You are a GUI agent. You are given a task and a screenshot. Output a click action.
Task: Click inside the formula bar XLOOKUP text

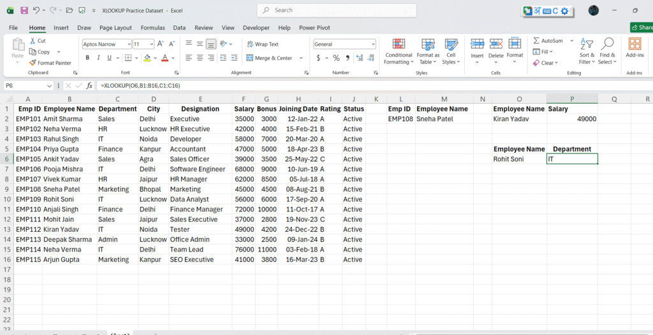tap(140, 86)
